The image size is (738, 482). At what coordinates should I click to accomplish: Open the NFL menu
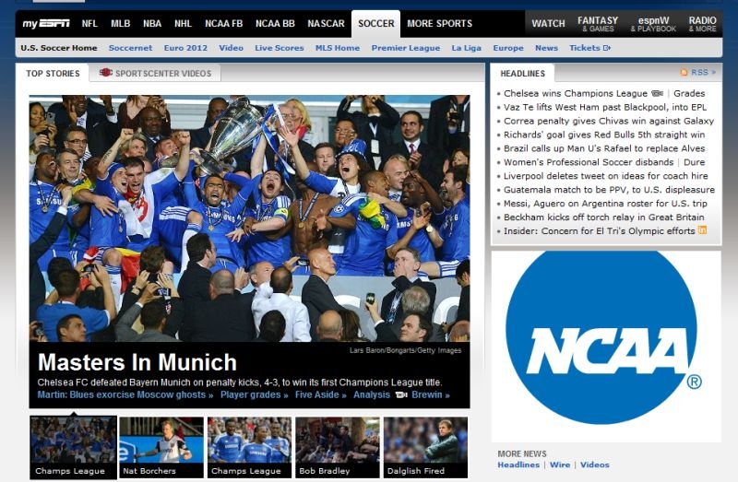pos(89,24)
